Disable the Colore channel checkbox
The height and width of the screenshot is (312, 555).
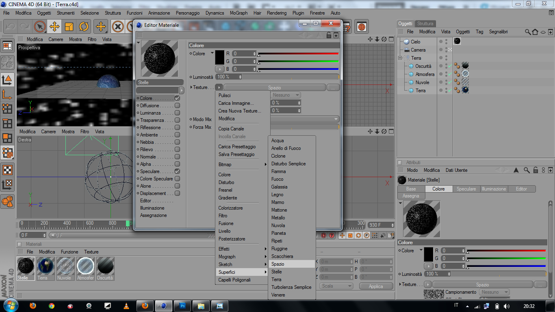(x=177, y=98)
